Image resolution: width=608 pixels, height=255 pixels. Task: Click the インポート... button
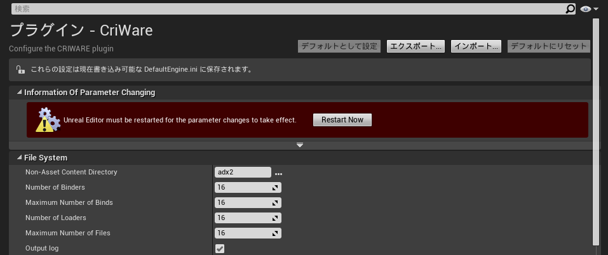(476, 46)
